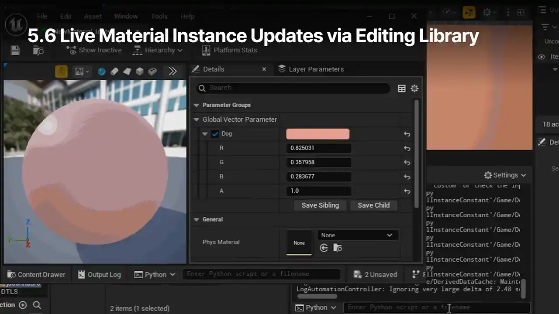
Task: Switch to the Layer Parameters tab
Action: coord(311,69)
